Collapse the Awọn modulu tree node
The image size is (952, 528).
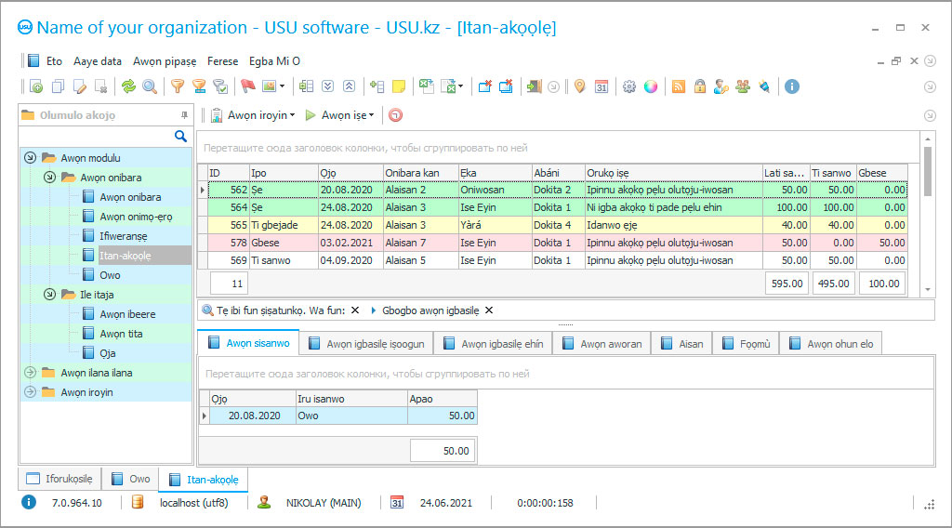point(30,158)
